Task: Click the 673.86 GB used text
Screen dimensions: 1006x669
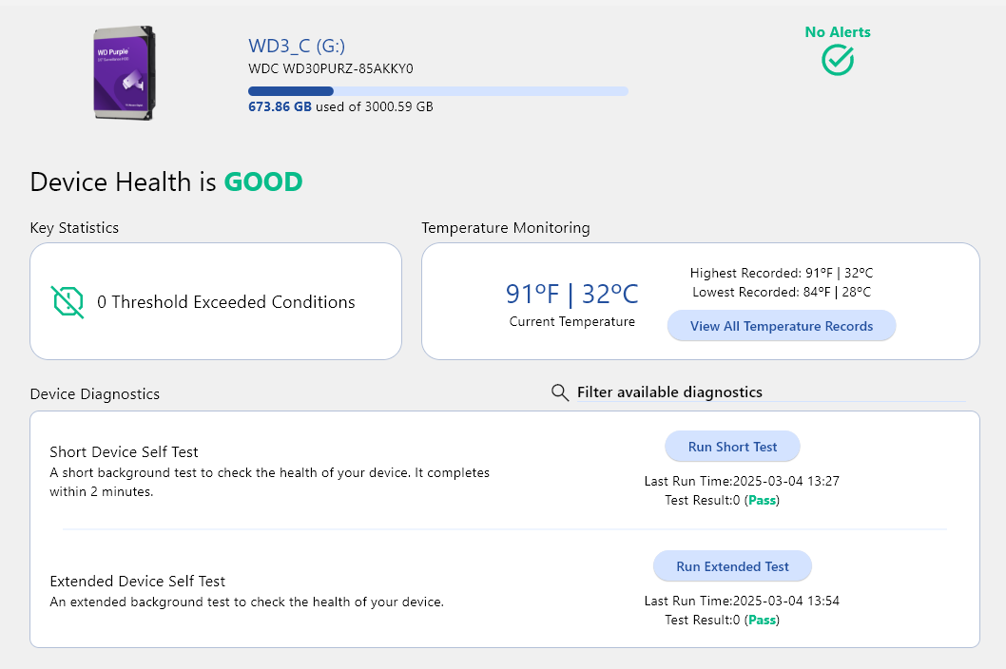Action: [280, 106]
